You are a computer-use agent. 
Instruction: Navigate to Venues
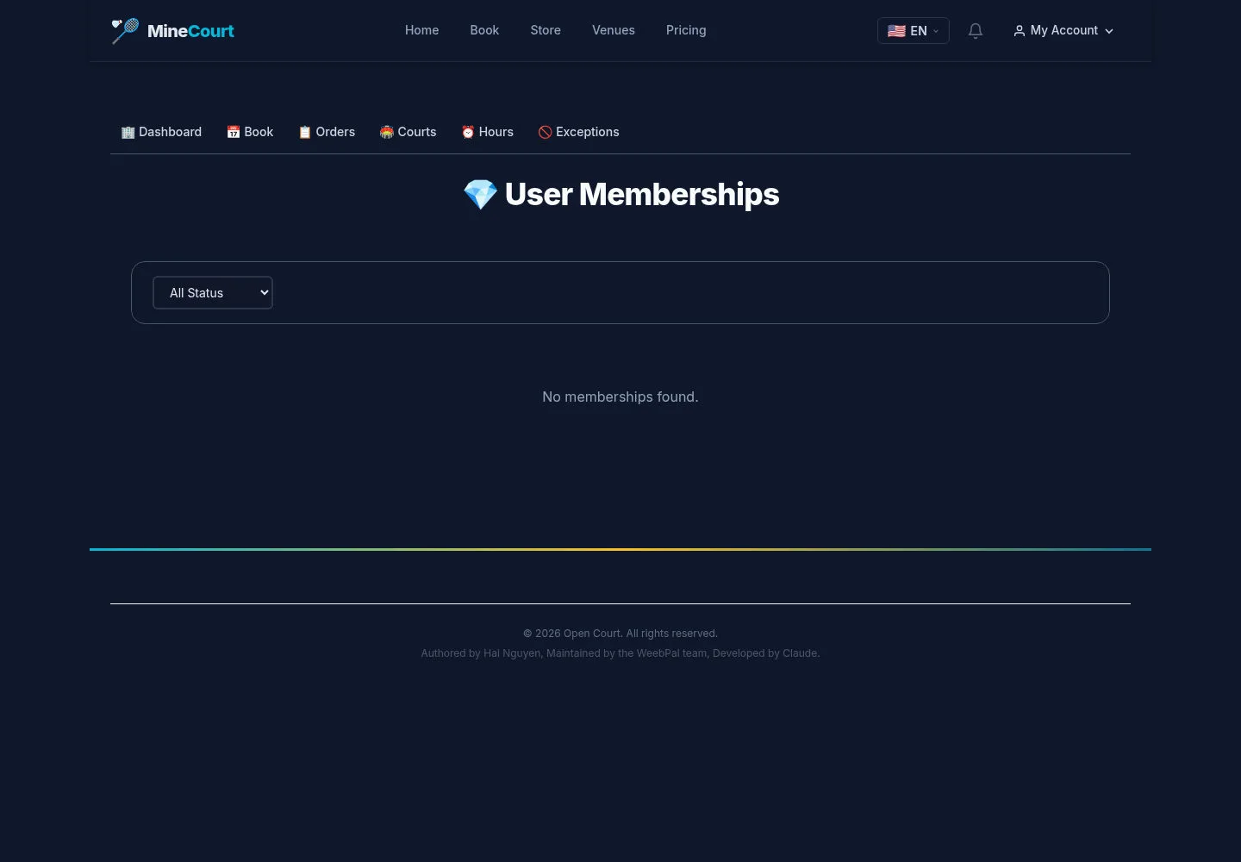pos(614,30)
